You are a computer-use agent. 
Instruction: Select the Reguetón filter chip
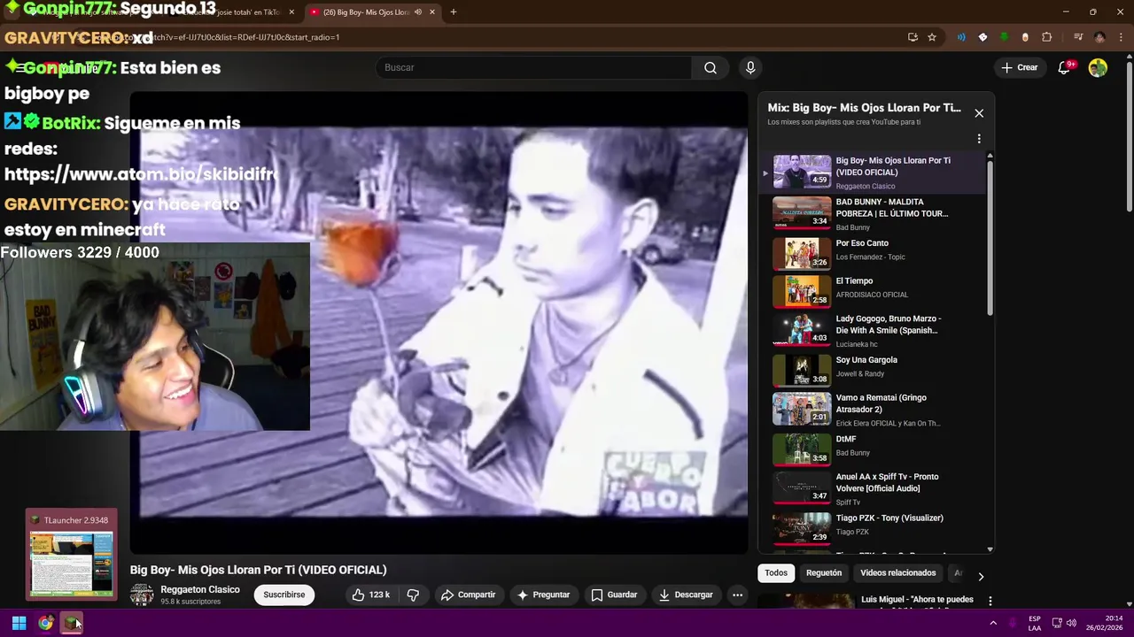[824, 573]
